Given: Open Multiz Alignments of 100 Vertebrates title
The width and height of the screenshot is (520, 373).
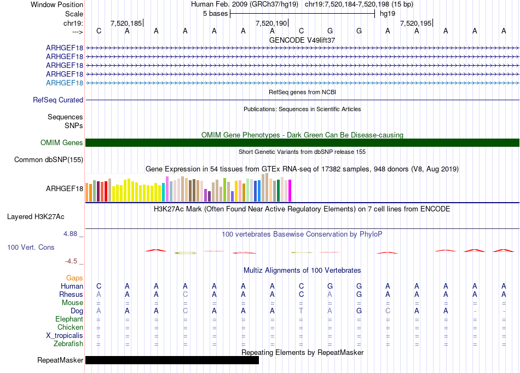Looking at the screenshot, I should tap(302, 271).
